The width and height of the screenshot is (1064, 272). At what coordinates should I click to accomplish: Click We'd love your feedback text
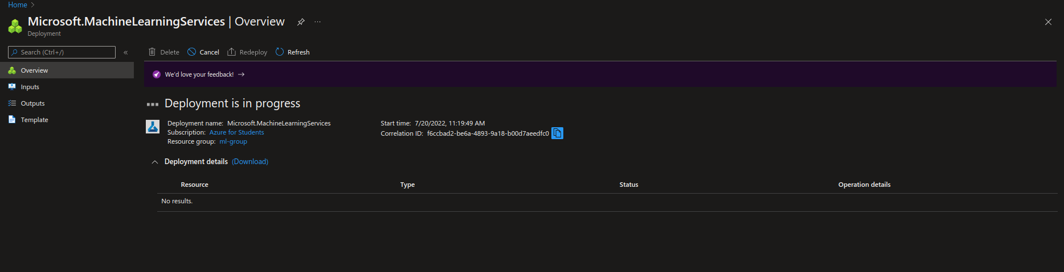coord(199,74)
